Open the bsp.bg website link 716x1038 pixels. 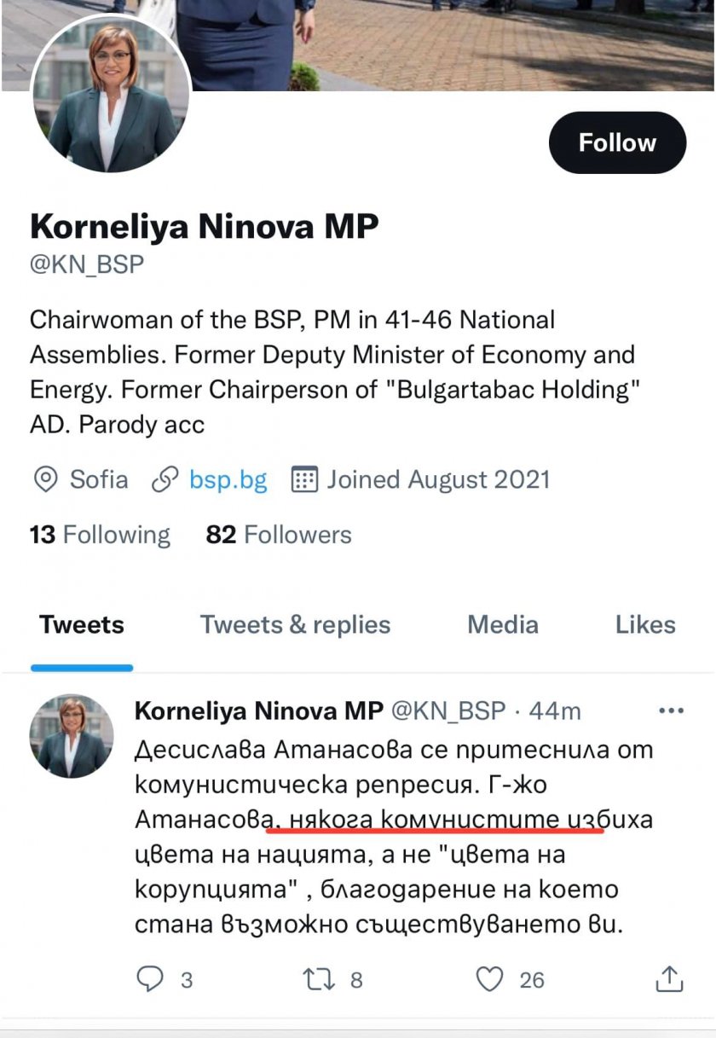coord(228,479)
